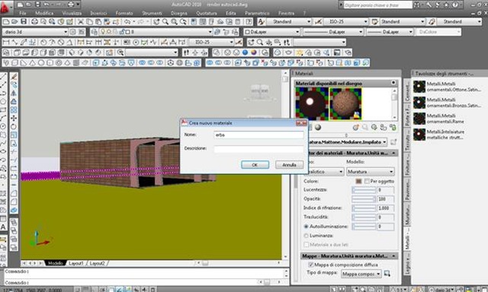Viewport: 488px width, 292px height.
Task: Open the Disegna menu
Action: point(179,14)
